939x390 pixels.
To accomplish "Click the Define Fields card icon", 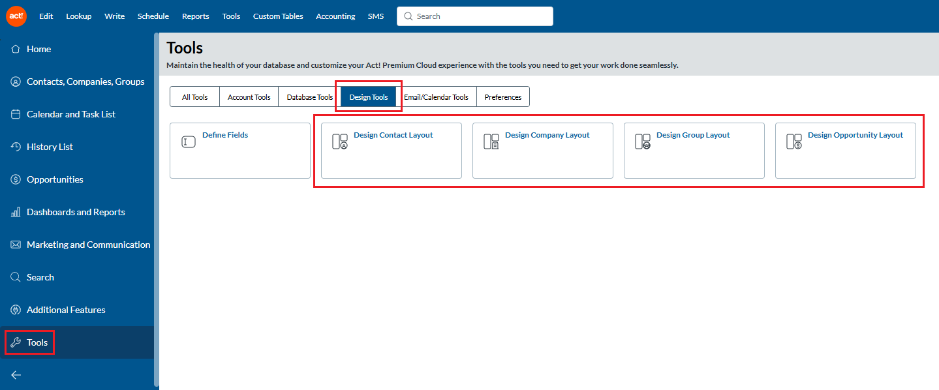I will click(189, 142).
